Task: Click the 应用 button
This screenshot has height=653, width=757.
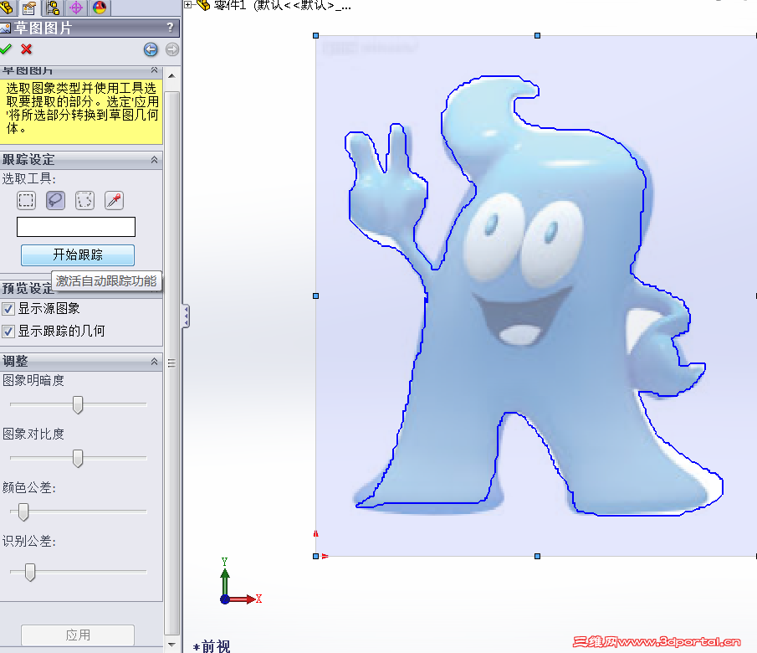Action: [77, 635]
